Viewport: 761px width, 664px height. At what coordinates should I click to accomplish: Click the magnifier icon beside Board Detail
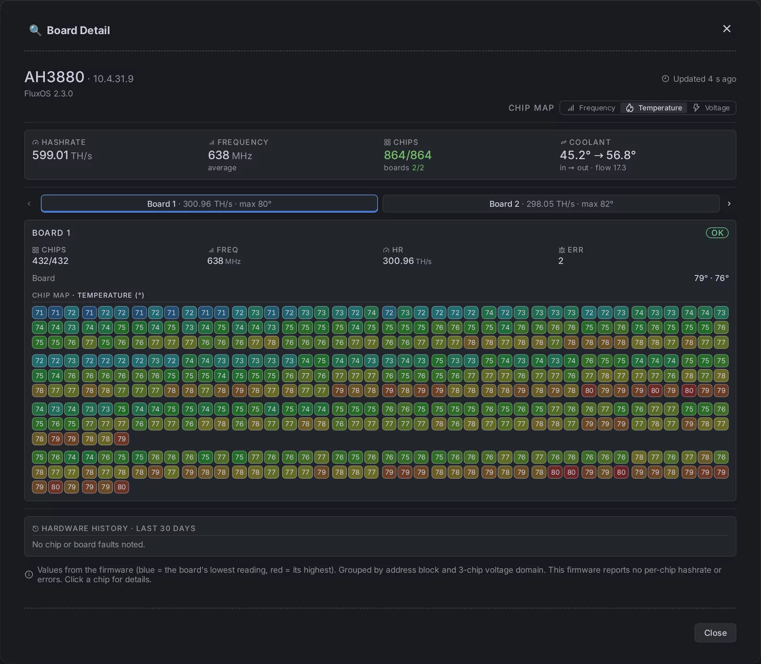point(35,30)
